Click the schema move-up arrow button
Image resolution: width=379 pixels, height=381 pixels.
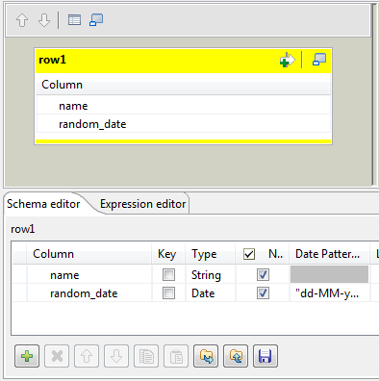coord(87,356)
